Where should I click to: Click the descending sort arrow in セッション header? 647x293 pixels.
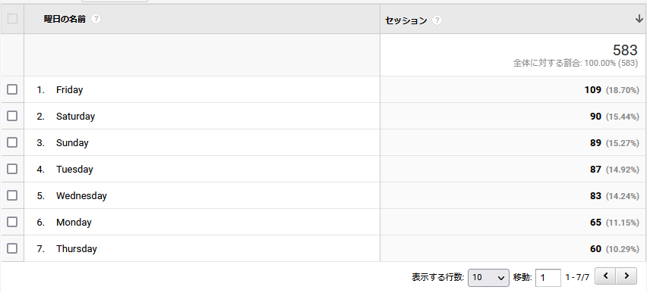[x=639, y=20]
